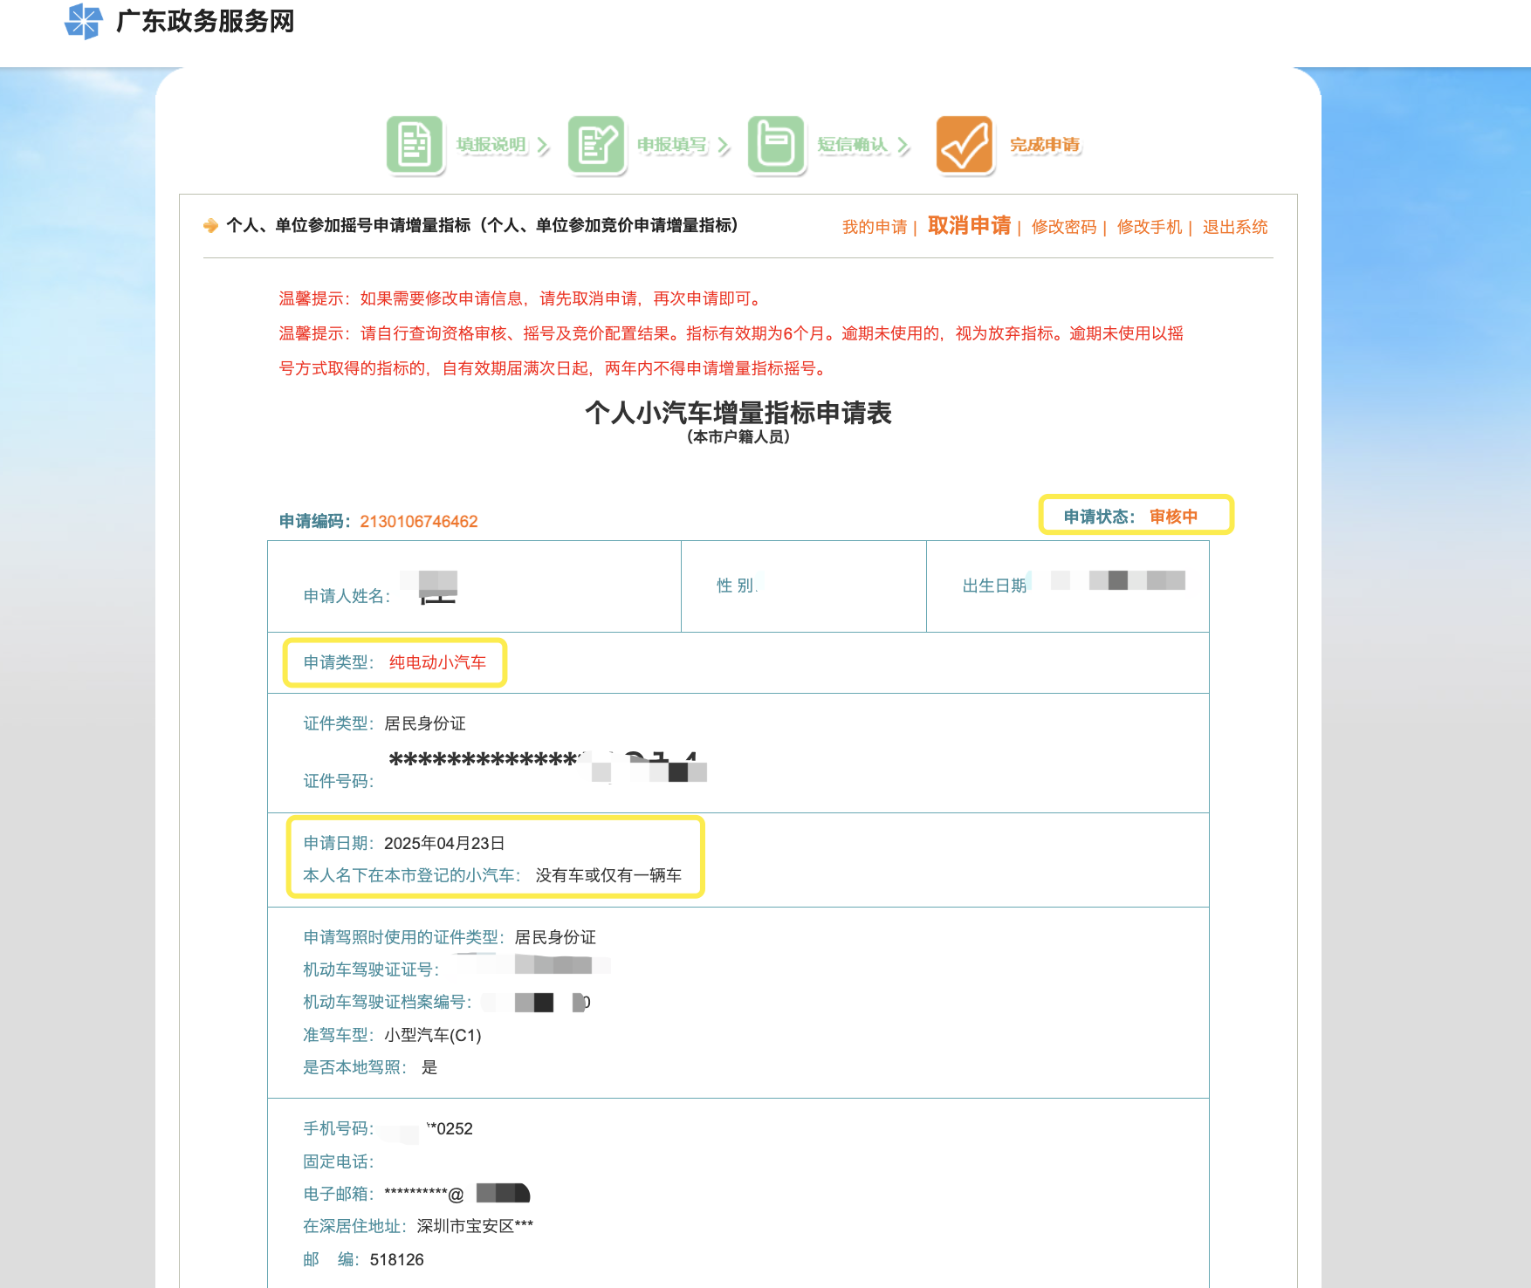This screenshot has height=1288, width=1531.
Task: Open the 修改密码 link
Action: point(1063,227)
